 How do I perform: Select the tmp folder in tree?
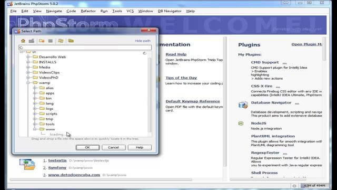point(49,119)
